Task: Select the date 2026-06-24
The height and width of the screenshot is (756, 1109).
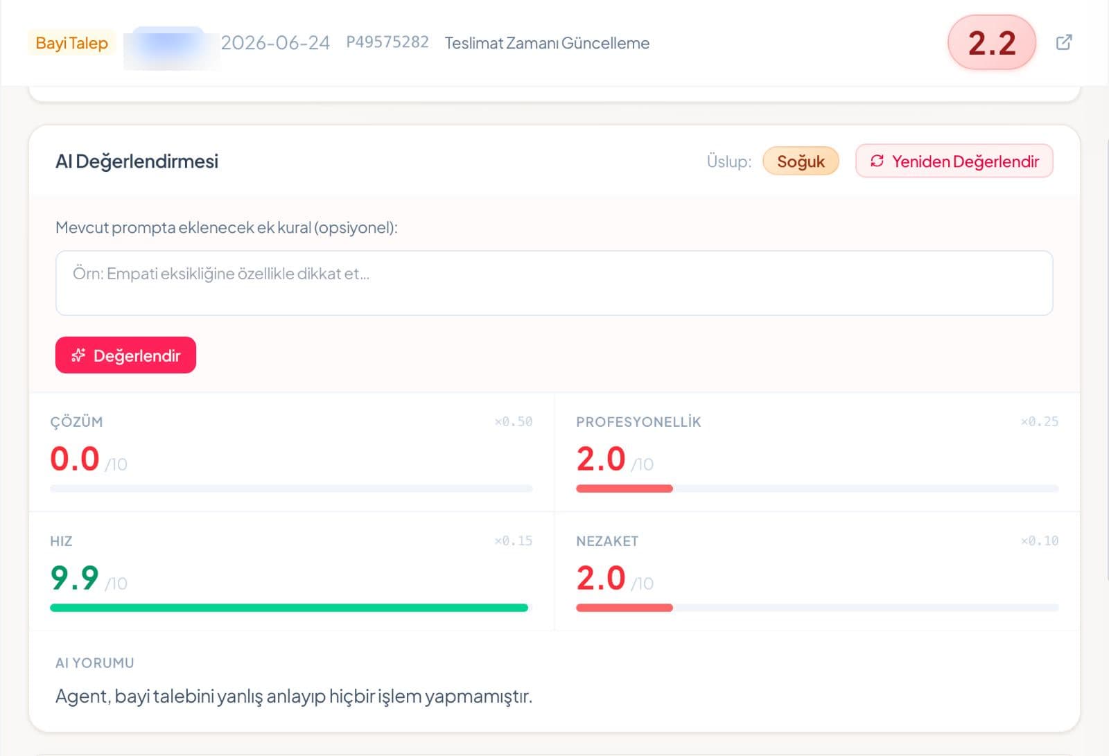Action: 275,43
